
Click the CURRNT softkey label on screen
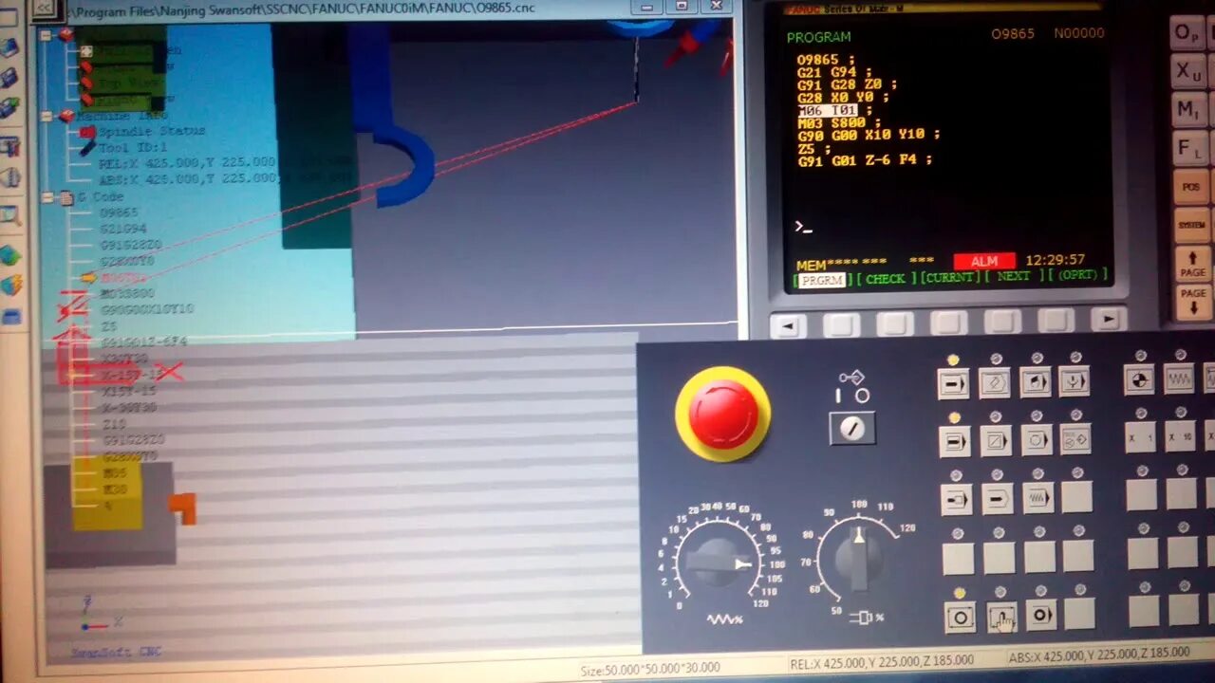click(950, 278)
